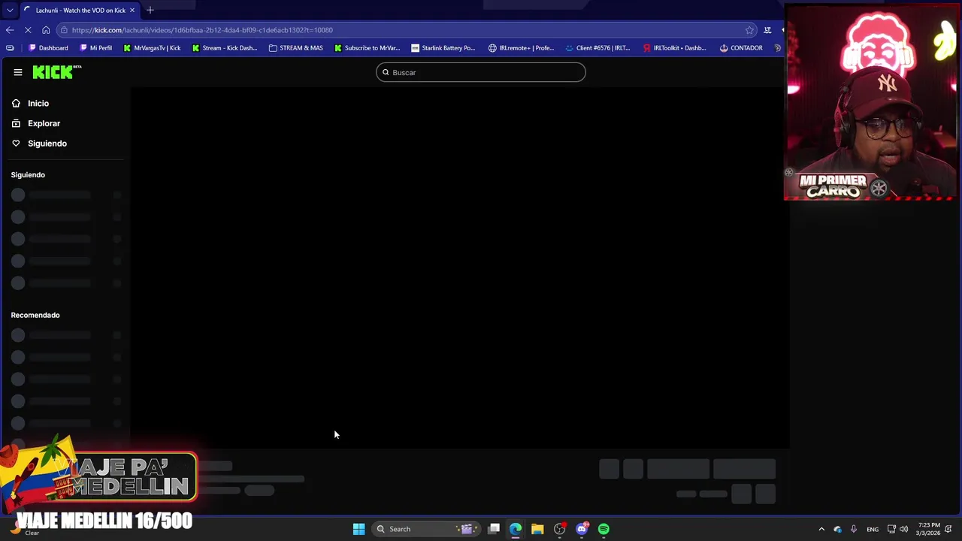Image resolution: width=962 pixels, height=541 pixels.
Task: Open Task View on the taskbar
Action: coord(494,529)
